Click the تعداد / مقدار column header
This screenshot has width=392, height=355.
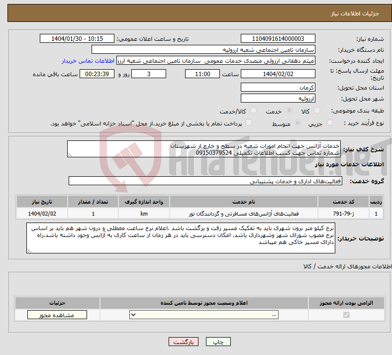tap(93, 202)
